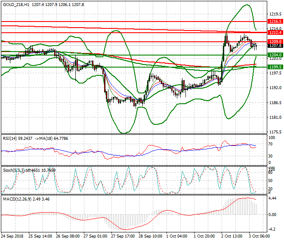This screenshot has height=241, width=284.
Task: Select the 1204.0 green price label
Action: [275, 55]
